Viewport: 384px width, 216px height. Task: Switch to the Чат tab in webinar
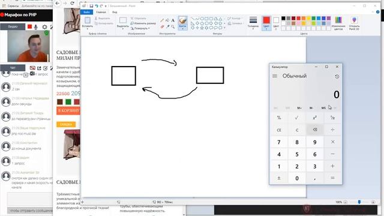13,68
